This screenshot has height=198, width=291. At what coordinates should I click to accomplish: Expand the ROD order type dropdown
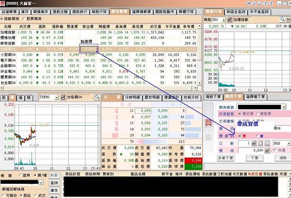288,143
